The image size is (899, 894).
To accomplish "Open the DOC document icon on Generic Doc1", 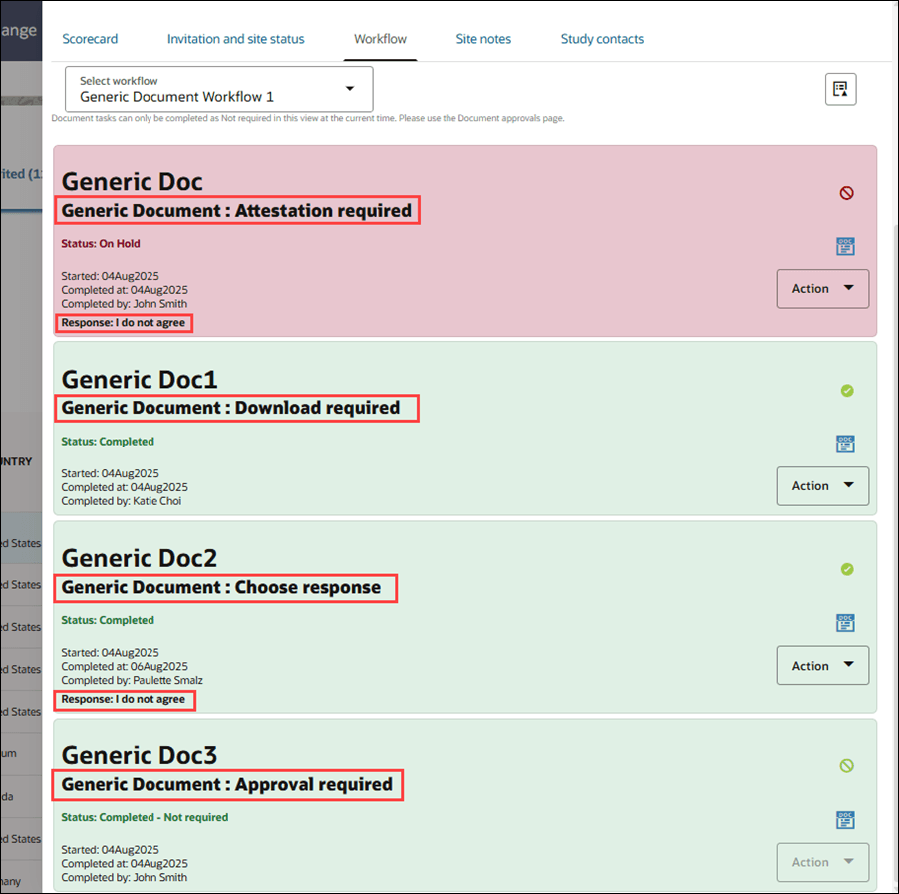I will click(x=845, y=444).
